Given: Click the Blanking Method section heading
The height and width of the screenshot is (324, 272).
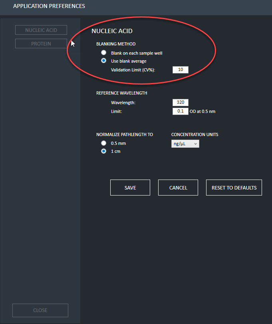Looking at the screenshot, I should [x=116, y=44].
